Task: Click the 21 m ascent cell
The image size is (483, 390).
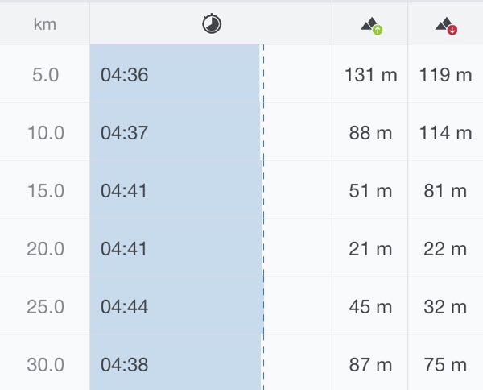Action: tap(371, 249)
